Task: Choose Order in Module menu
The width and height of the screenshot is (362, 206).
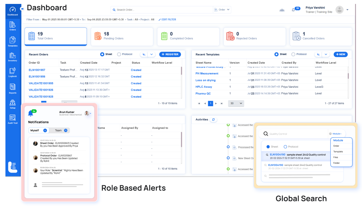Action: pos(341,146)
